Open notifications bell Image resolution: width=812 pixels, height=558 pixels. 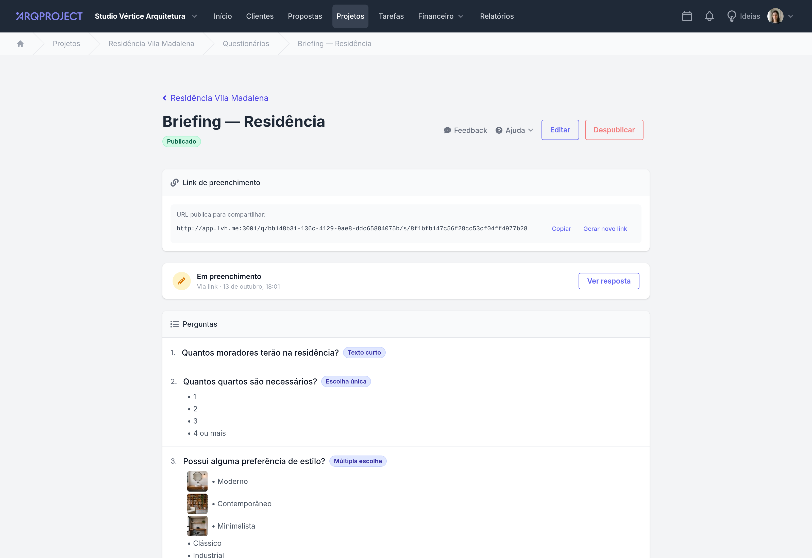(709, 16)
